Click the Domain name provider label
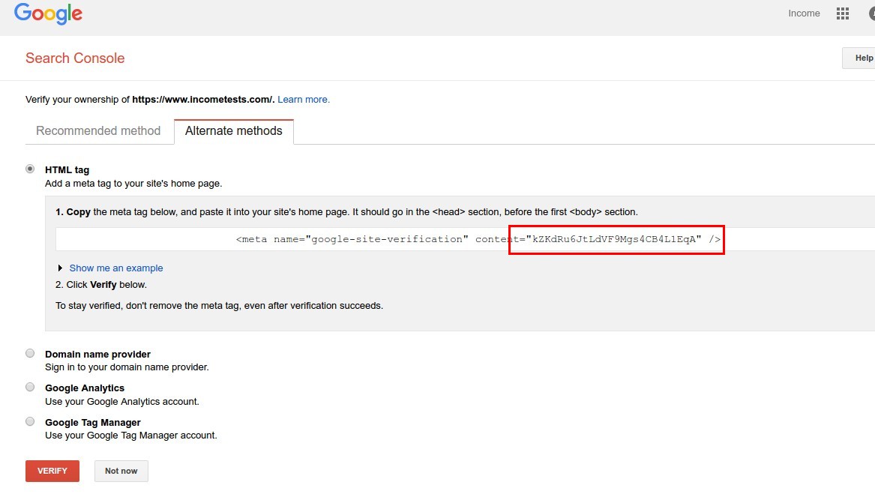 pyautogui.click(x=97, y=355)
